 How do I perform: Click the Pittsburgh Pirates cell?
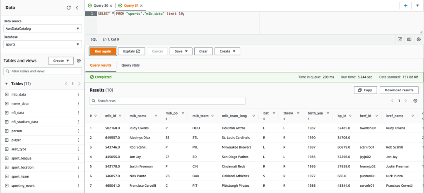coord(236,186)
